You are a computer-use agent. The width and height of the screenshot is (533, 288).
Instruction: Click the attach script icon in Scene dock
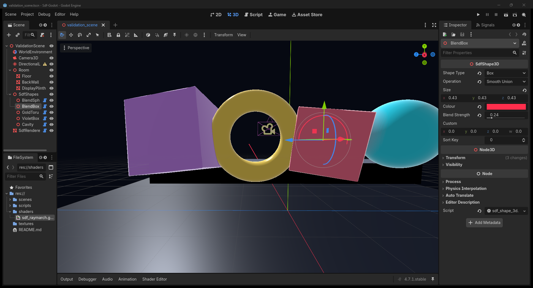[42, 35]
